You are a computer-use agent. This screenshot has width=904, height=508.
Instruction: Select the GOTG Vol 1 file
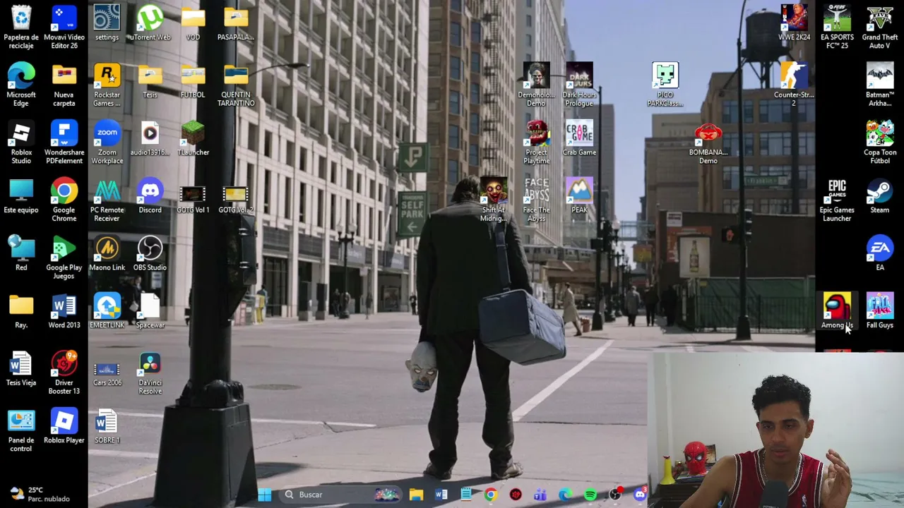click(193, 200)
